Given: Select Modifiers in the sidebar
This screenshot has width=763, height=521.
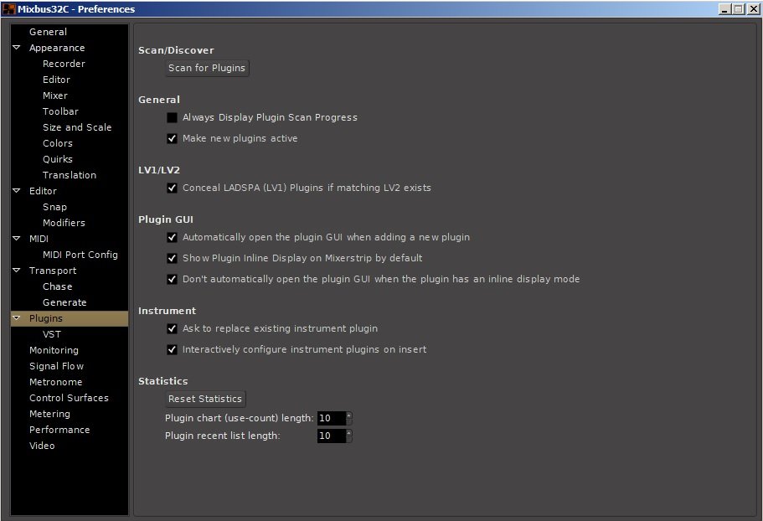Looking at the screenshot, I should point(64,223).
